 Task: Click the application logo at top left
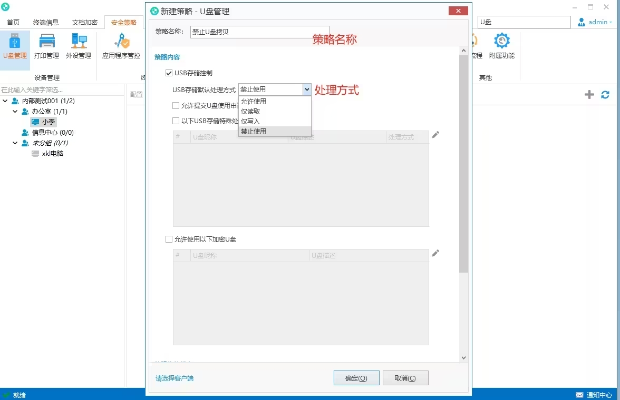tap(5, 7)
